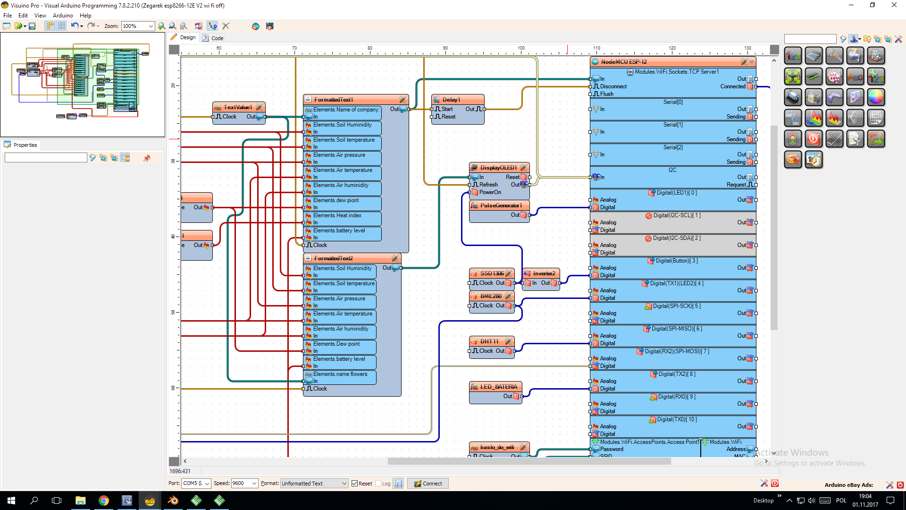The width and height of the screenshot is (906, 510).
Task: Select the Motors component category
Action: pos(793,97)
